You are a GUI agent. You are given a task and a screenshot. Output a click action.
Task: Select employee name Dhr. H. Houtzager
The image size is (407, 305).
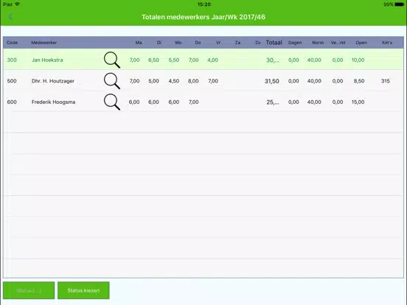coord(53,81)
